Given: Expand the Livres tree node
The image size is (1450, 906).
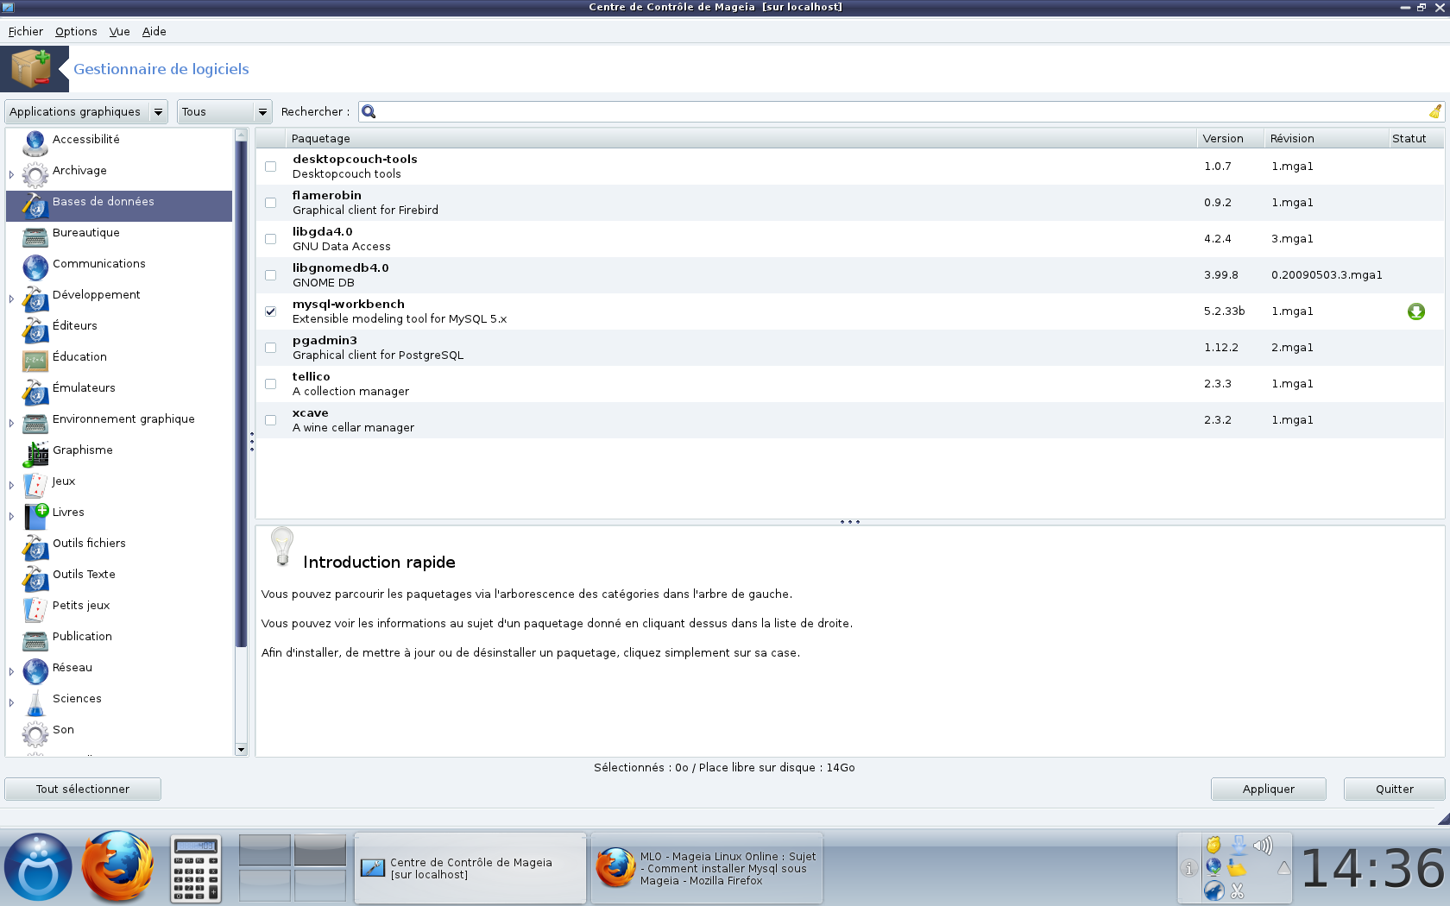Looking at the screenshot, I should [12, 516].
